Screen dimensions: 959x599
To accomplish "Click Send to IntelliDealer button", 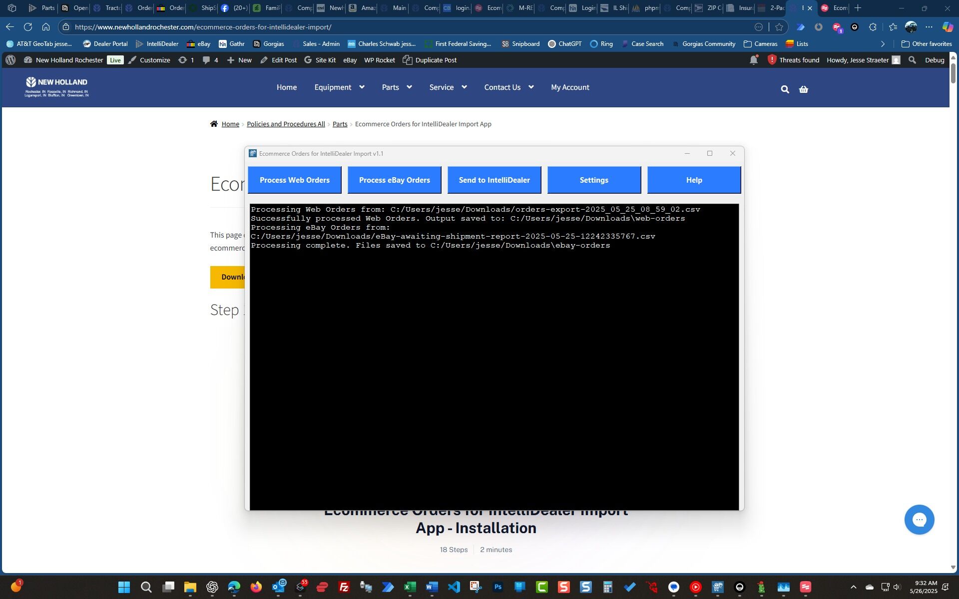I will (494, 180).
